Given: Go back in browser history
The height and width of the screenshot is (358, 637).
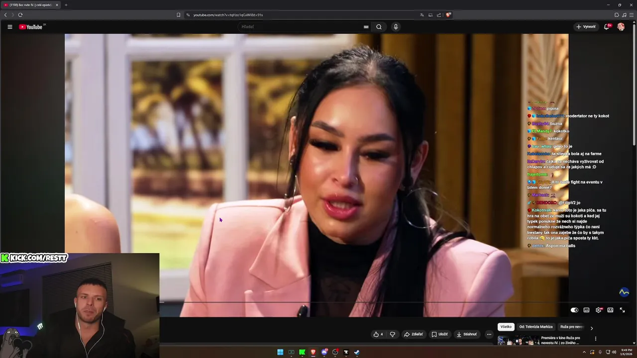Looking at the screenshot, I should coord(5,15).
